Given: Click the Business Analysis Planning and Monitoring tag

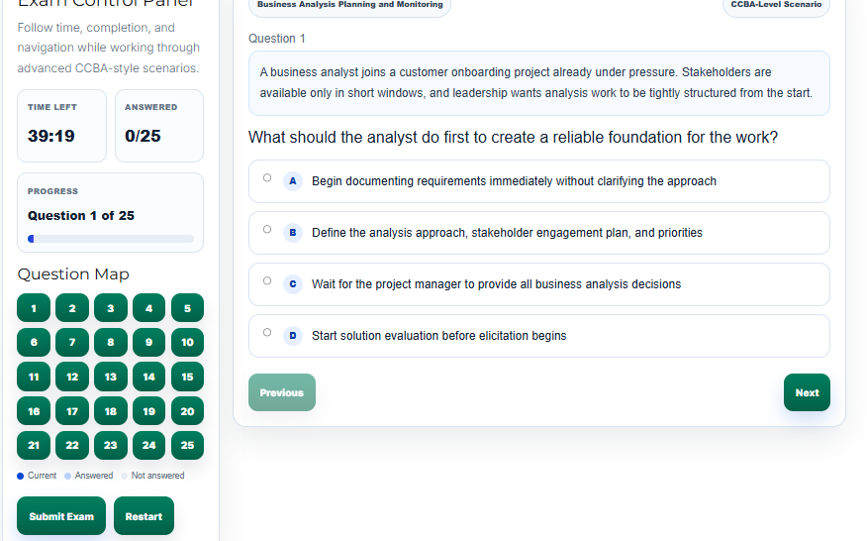Looking at the screenshot, I should 349,6.
